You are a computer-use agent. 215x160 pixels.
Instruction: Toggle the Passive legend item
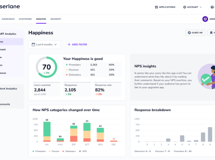(x=54, y=151)
